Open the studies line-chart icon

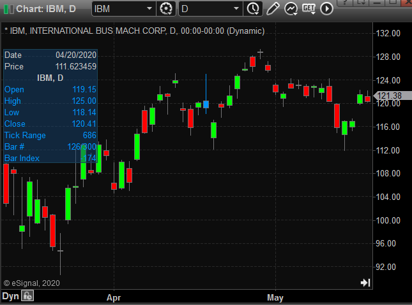pyautogui.click(x=291, y=9)
